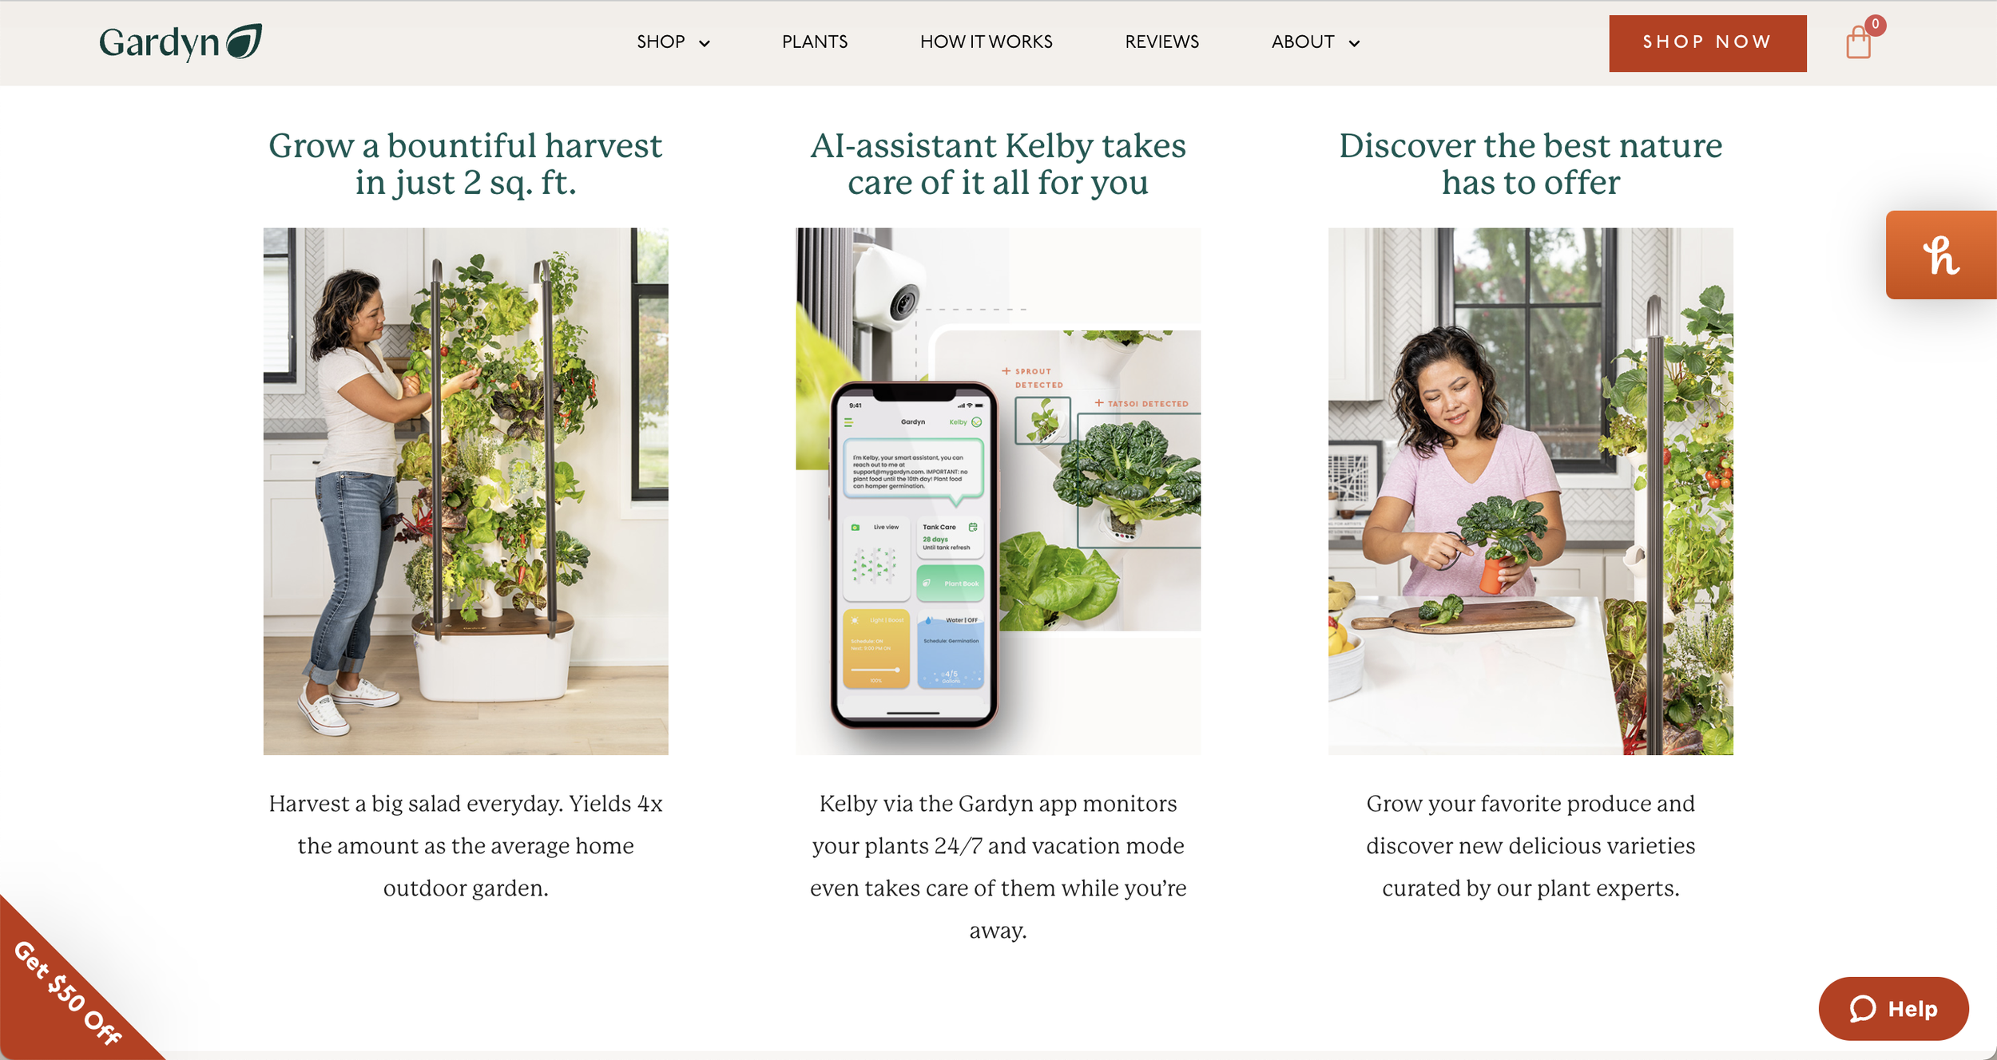Screen dimensions: 1997x1060
Task: Expand the SHOP dropdown chevron
Action: tap(704, 43)
